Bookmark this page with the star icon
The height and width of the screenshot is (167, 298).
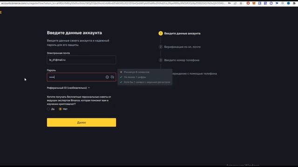point(241,3)
